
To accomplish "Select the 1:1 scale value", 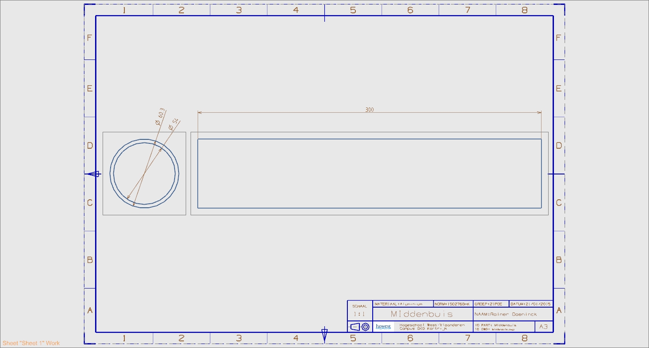I will [359, 314].
